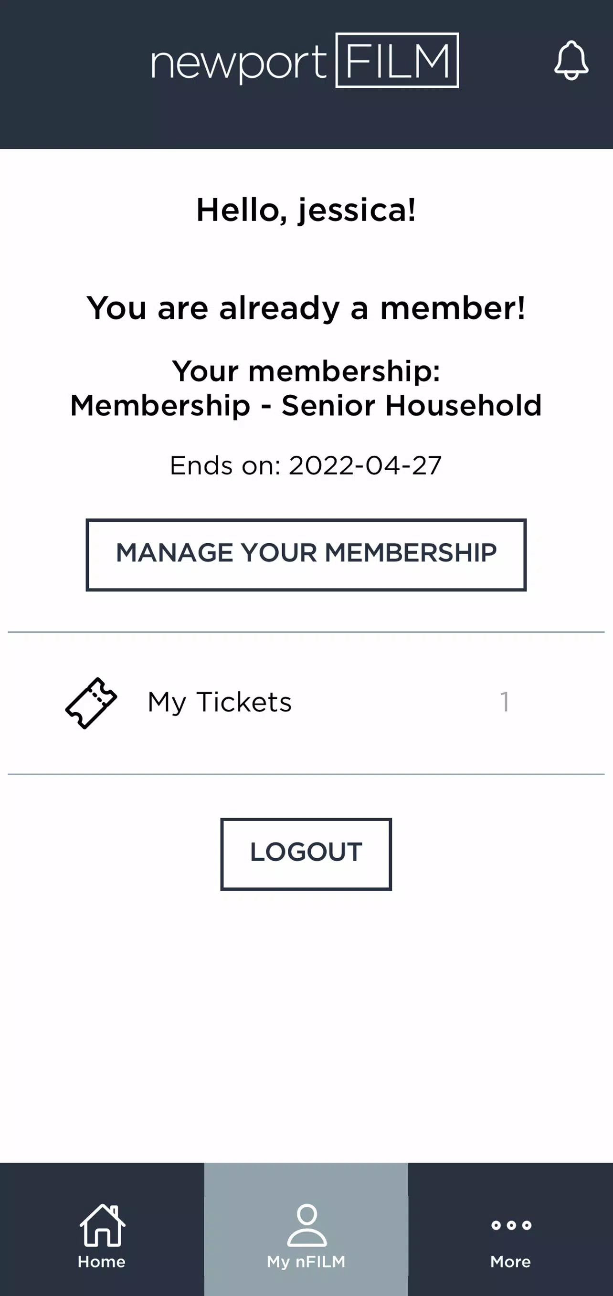Tap You are already a member heading

point(306,308)
